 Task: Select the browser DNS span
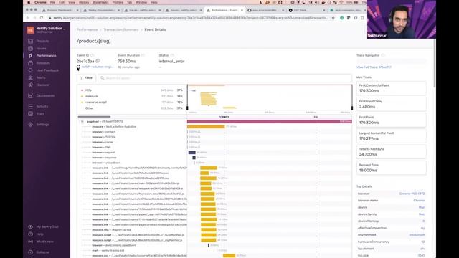[x=101, y=148]
